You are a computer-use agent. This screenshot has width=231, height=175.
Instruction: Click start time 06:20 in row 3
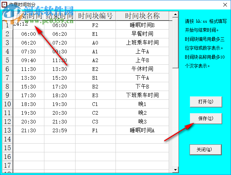click(29, 43)
